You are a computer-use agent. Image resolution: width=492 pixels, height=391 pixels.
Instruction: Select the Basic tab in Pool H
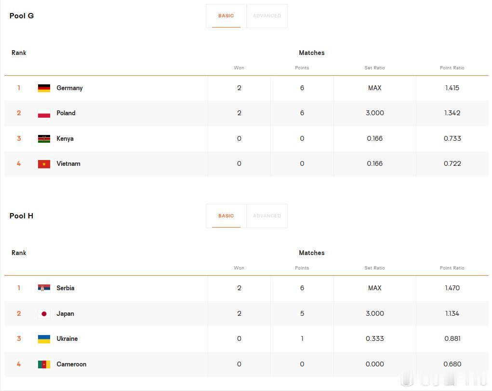coord(226,216)
